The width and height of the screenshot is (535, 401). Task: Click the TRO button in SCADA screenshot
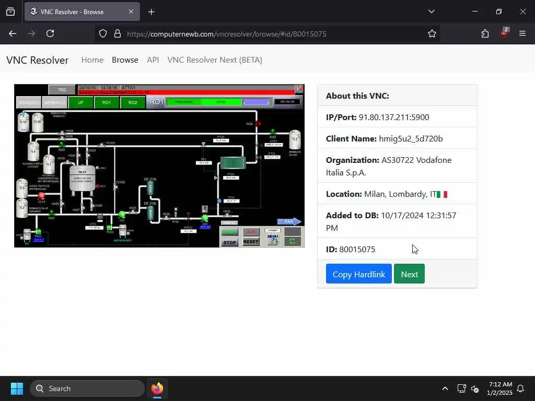coord(62,90)
